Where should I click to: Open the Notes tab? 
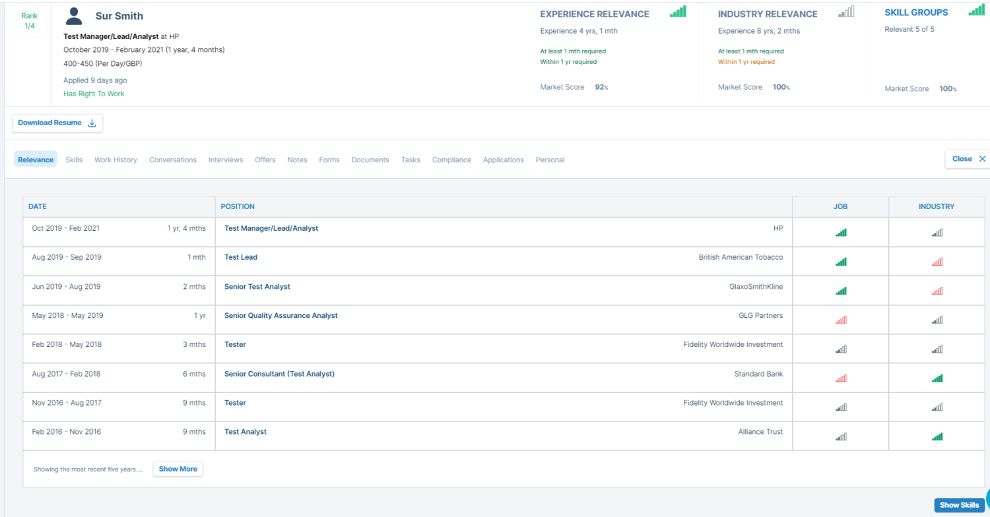pos(297,160)
